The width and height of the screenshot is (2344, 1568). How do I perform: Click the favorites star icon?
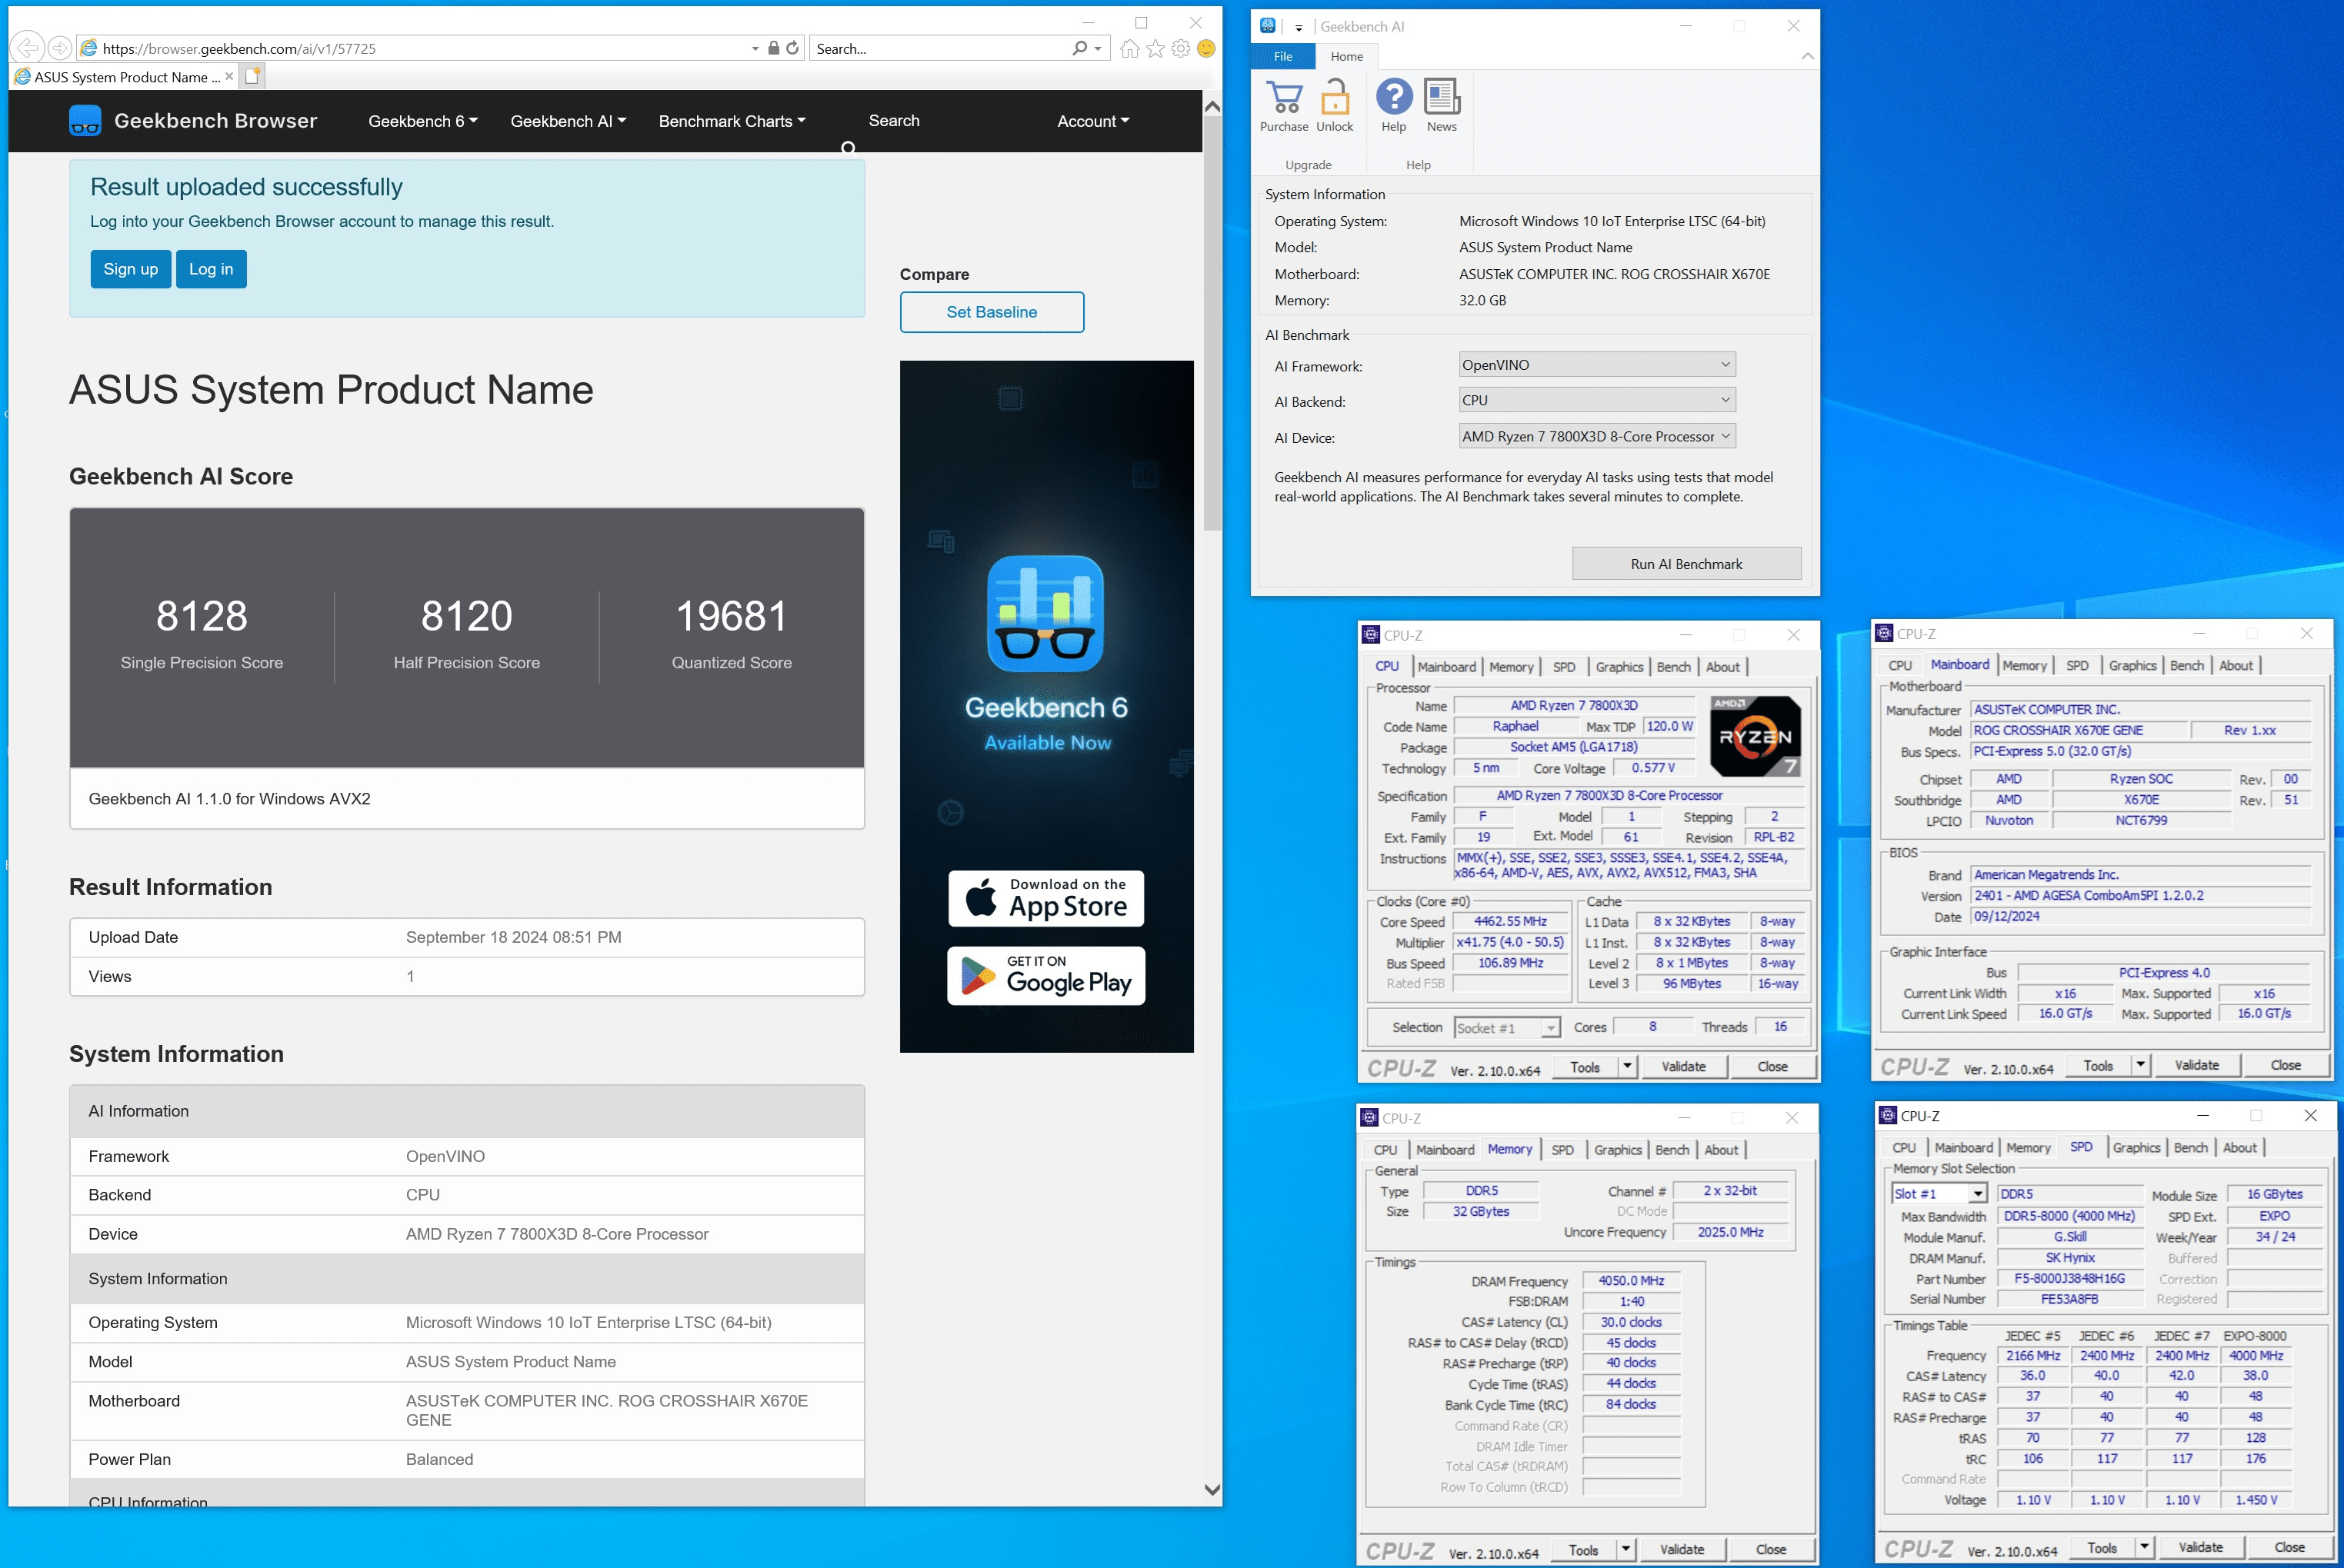pos(1155,48)
